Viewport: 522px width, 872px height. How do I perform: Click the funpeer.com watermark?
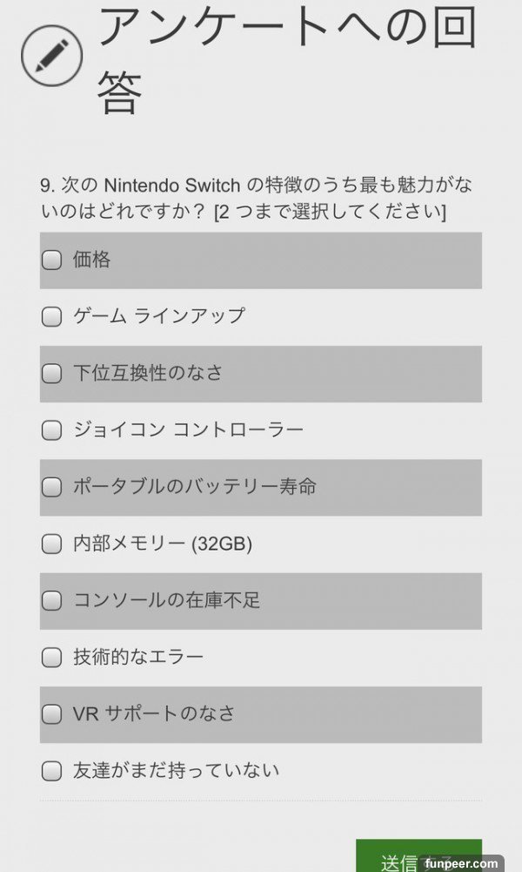[x=465, y=863]
